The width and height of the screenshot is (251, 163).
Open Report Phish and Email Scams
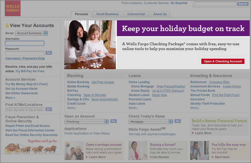28,126
